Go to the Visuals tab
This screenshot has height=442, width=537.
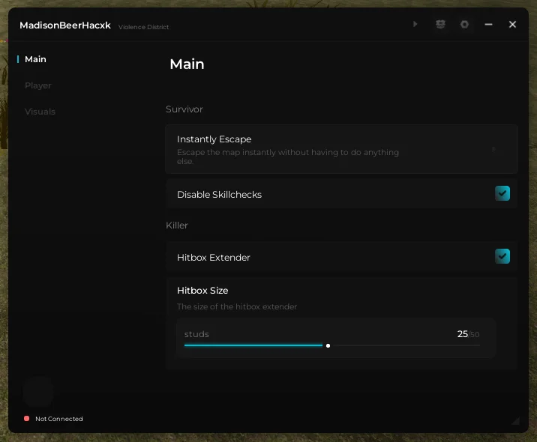tap(40, 112)
